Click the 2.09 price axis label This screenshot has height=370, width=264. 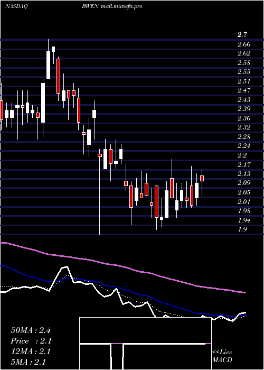click(244, 183)
